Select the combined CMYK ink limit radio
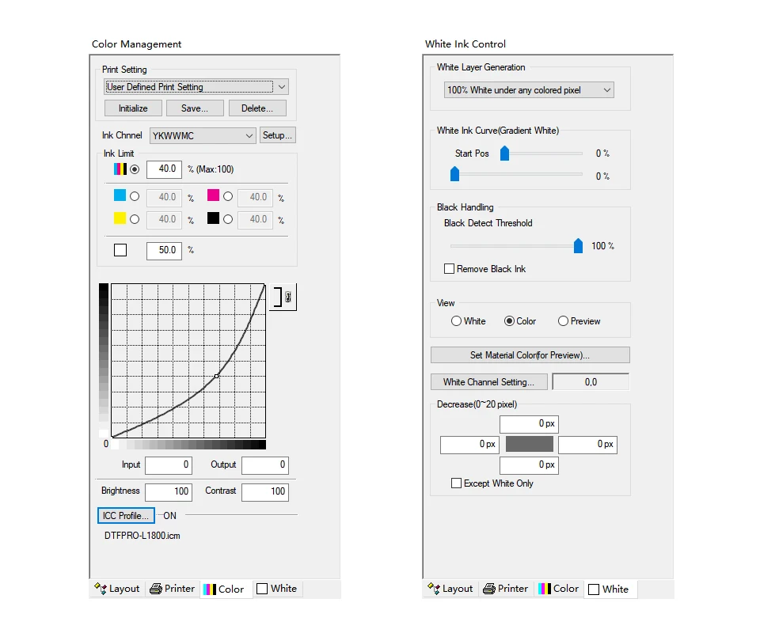Screen dimensions: 760x633 click(135, 169)
